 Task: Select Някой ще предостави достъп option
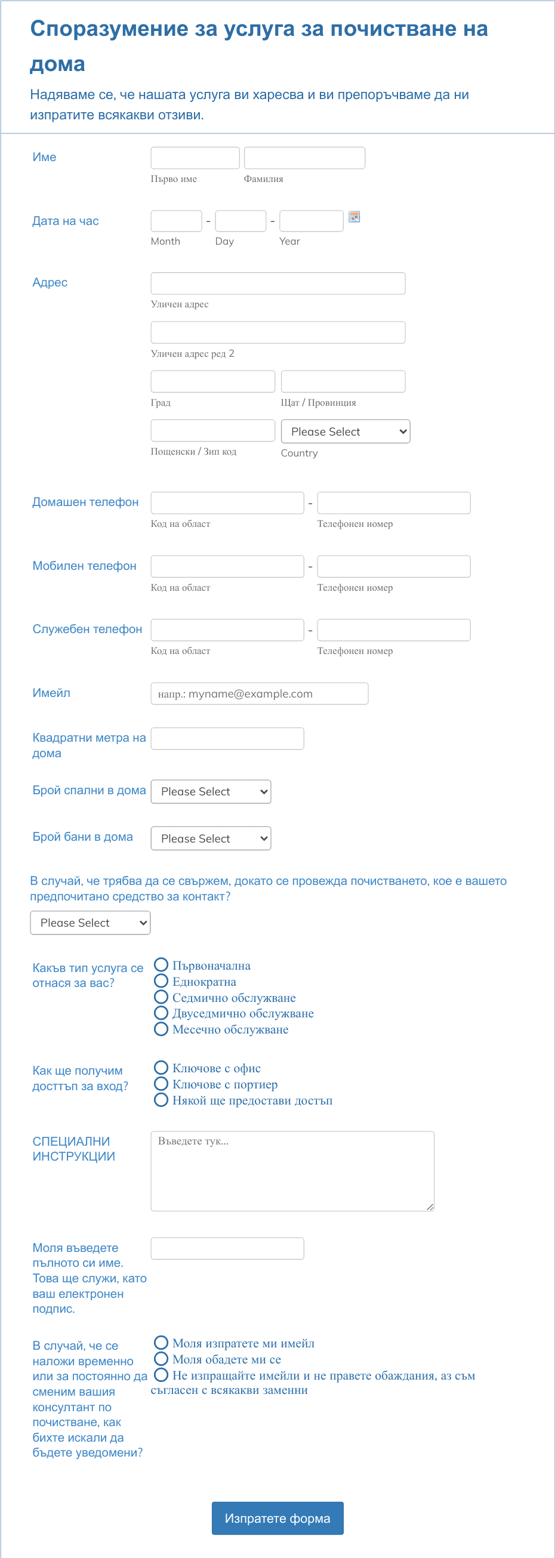[x=161, y=1100]
